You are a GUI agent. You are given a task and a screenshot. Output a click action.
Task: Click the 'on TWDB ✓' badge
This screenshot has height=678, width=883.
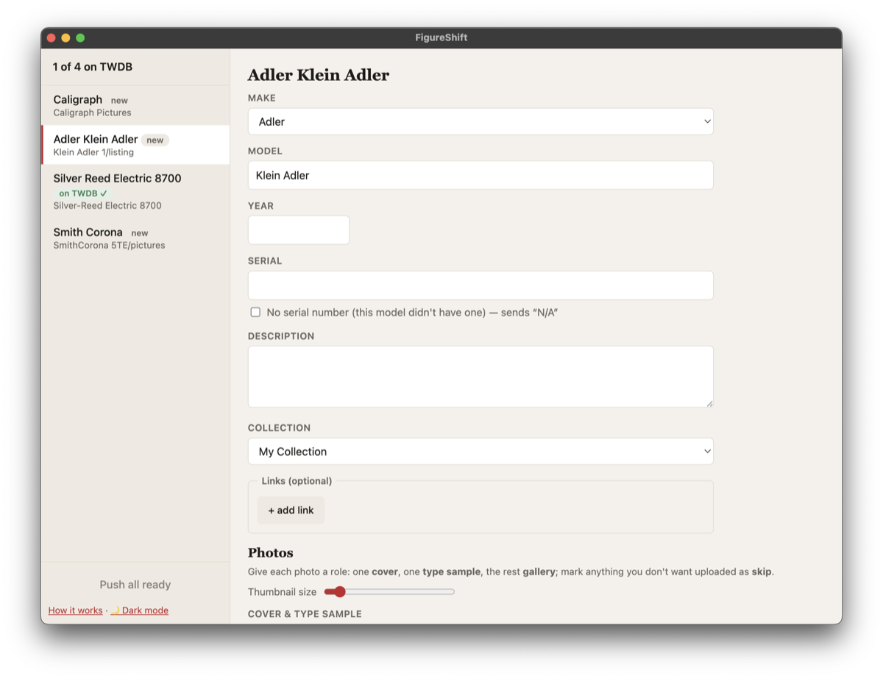pos(83,193)
